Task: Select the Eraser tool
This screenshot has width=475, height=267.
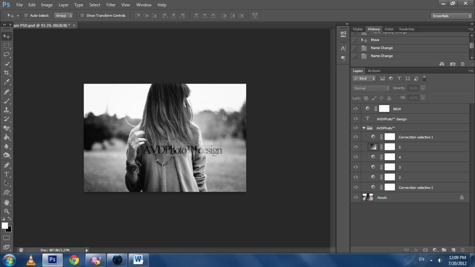Action: click(7, 128)
